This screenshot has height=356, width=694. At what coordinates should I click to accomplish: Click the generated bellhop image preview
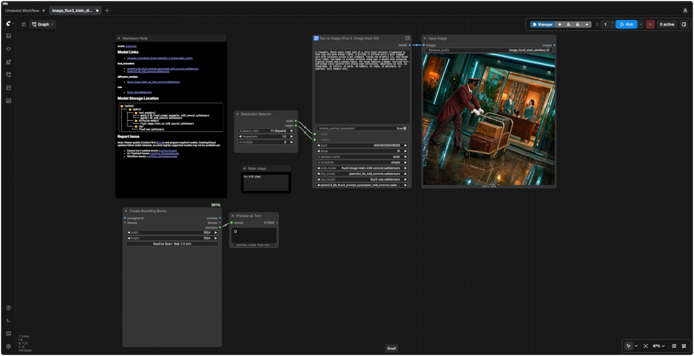(489, 119)
